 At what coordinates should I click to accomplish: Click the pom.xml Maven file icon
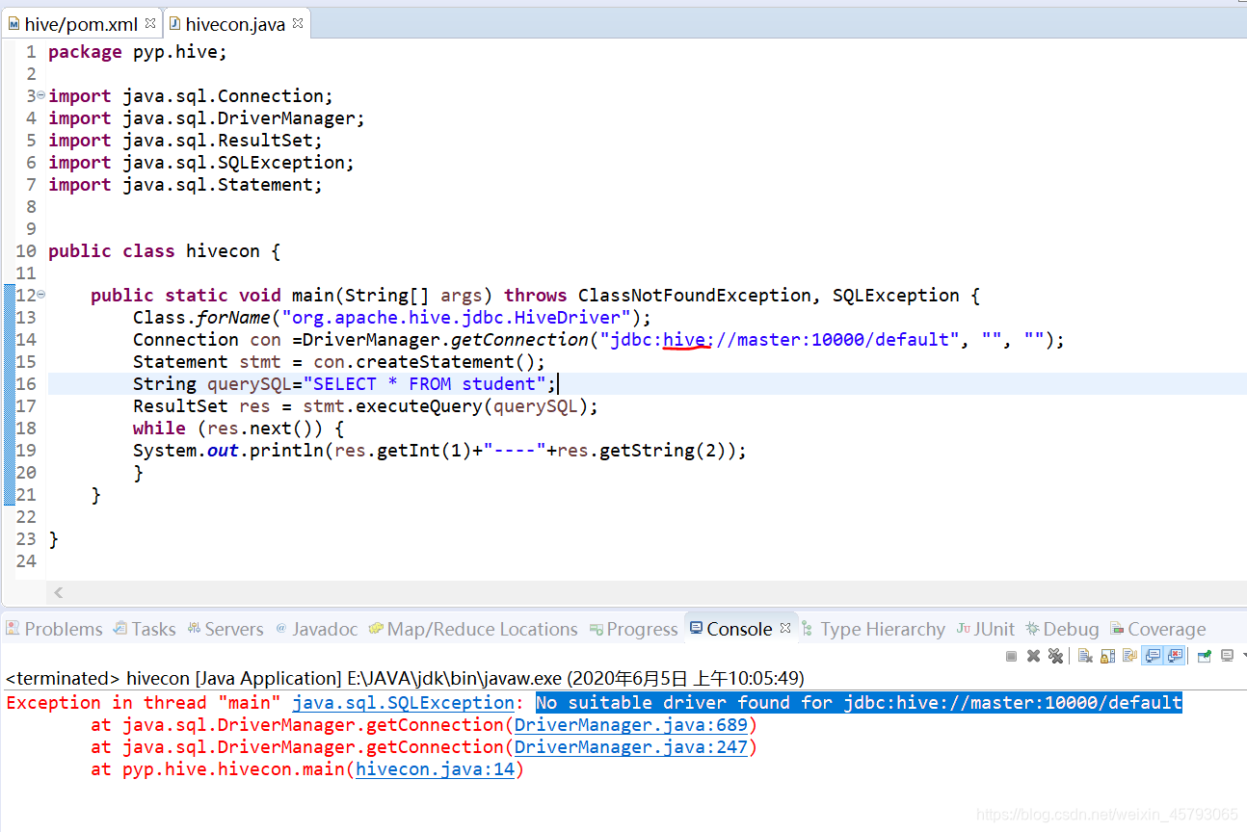pyautogui.click(x=13, y=24)
